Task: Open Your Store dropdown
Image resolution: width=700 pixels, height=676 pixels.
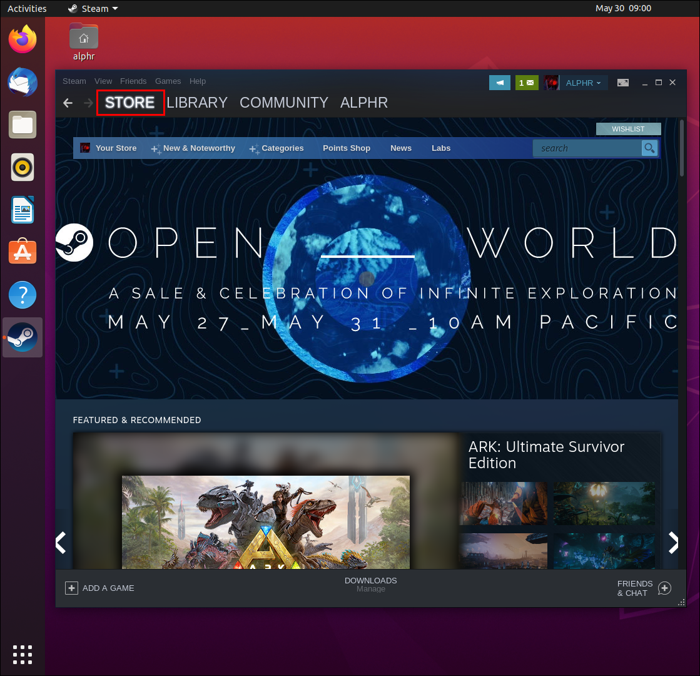Action: [116, 148]
